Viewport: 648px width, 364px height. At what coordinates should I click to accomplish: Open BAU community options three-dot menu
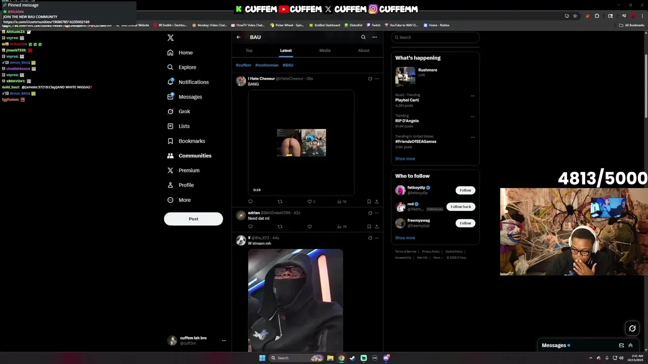point(375,37)
